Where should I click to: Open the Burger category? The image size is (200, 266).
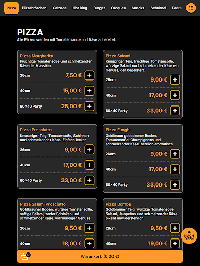click(99, 8)
